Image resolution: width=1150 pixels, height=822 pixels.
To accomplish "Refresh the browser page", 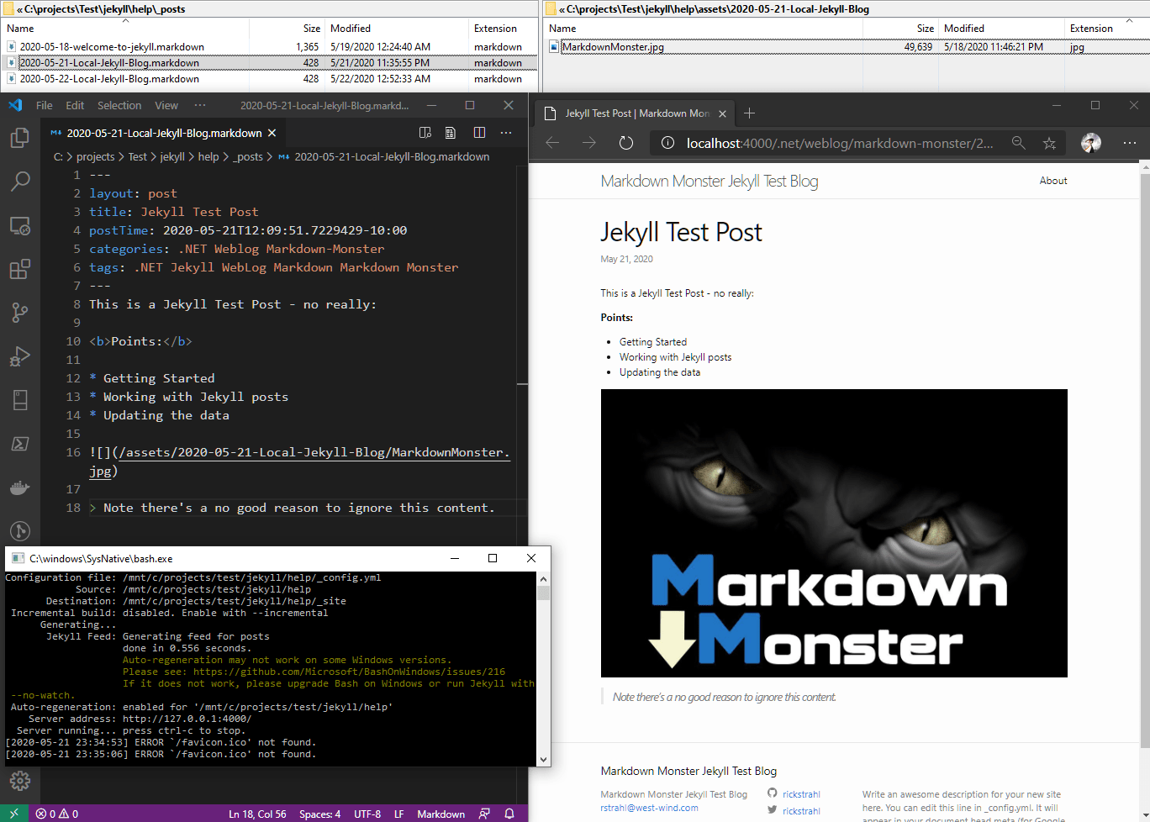I will pyautogui.click(x=626, y=143).
